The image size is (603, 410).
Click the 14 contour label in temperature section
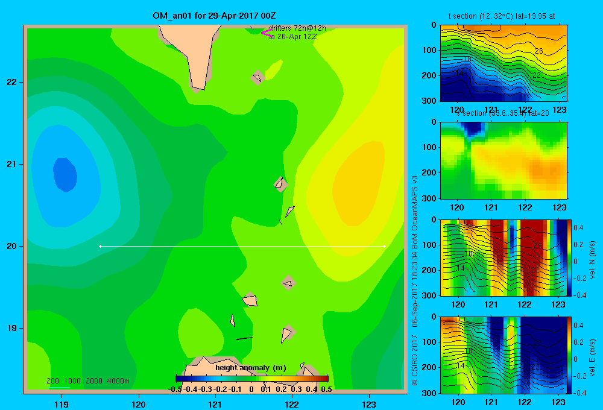tap(459, 73)
